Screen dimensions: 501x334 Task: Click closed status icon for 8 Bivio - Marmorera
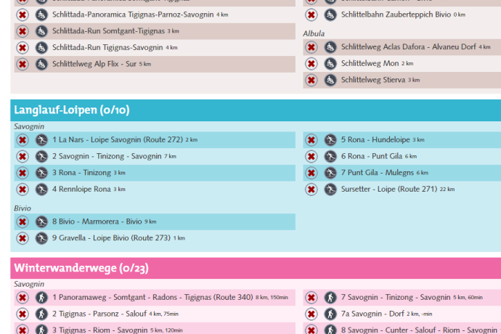coord(23,221)
